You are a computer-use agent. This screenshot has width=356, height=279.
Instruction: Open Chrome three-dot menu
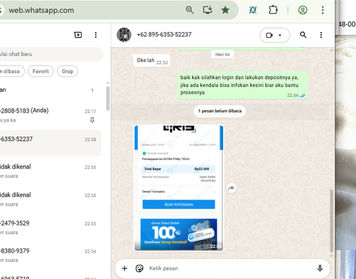coord(323,10)
